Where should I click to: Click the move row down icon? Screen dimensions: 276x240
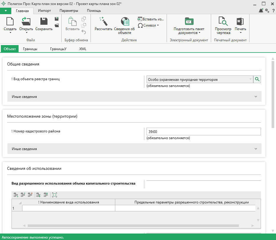tap(38, 195)
